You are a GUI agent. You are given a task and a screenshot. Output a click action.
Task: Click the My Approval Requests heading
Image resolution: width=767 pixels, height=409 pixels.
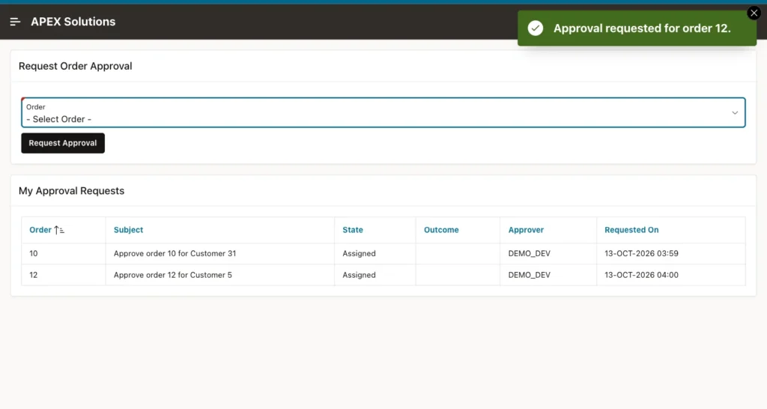tap(71, 191)
